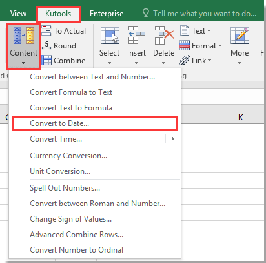Choose Change Sign of Values
The height and width of the screenshot is (263, 266).
click(x=95, y=219)
